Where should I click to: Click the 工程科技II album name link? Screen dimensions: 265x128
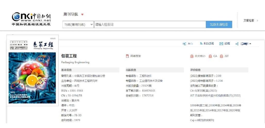pyautogui.click(x=145, y=76)
